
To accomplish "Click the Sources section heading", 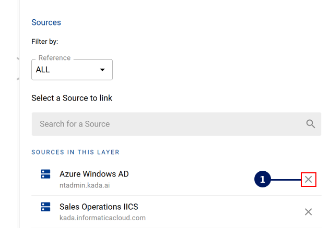I will click(x=46, y=22).
